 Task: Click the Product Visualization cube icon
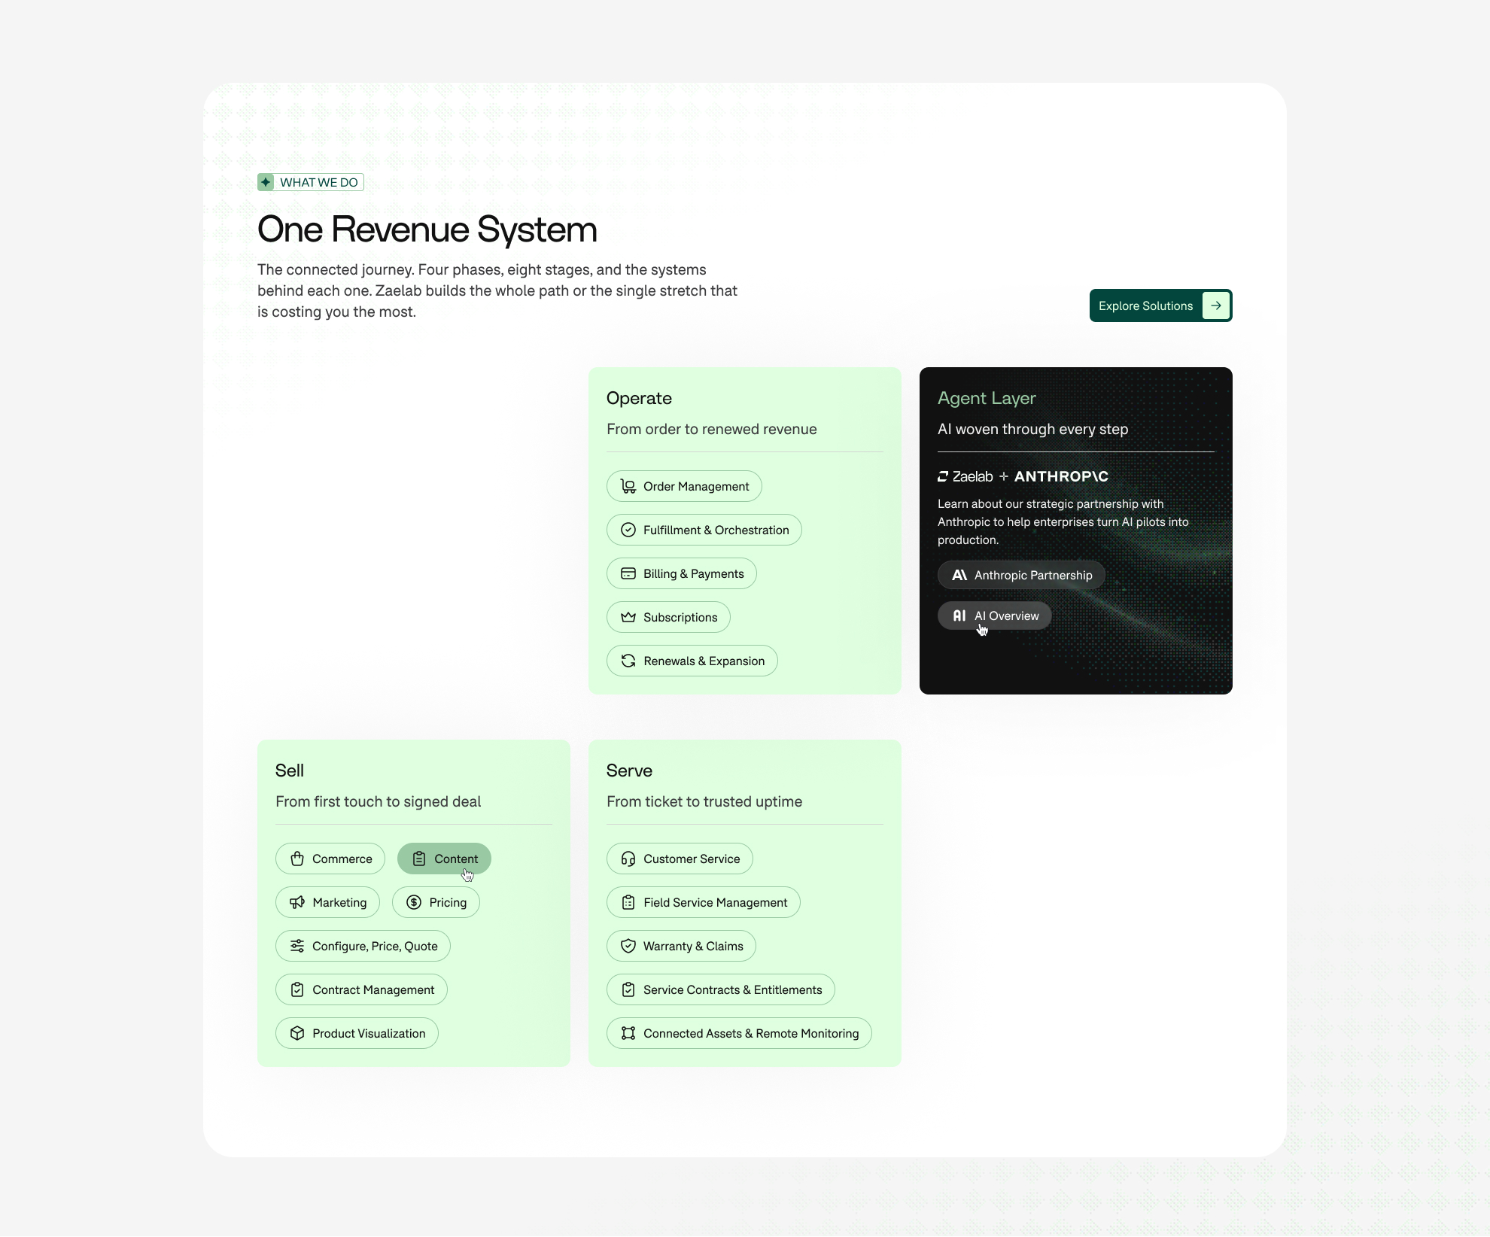297,1034
